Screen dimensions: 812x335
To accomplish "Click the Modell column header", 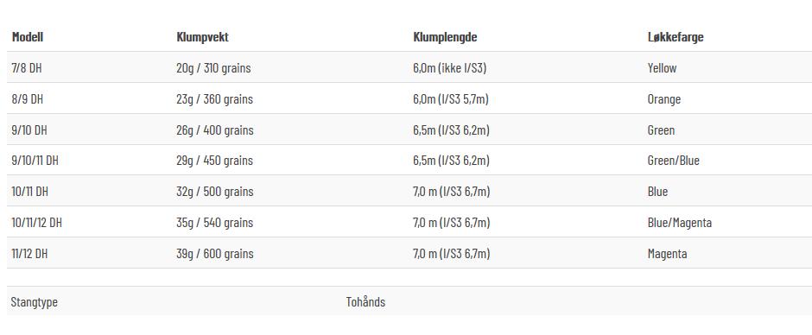I will click(x=28, y=37).
